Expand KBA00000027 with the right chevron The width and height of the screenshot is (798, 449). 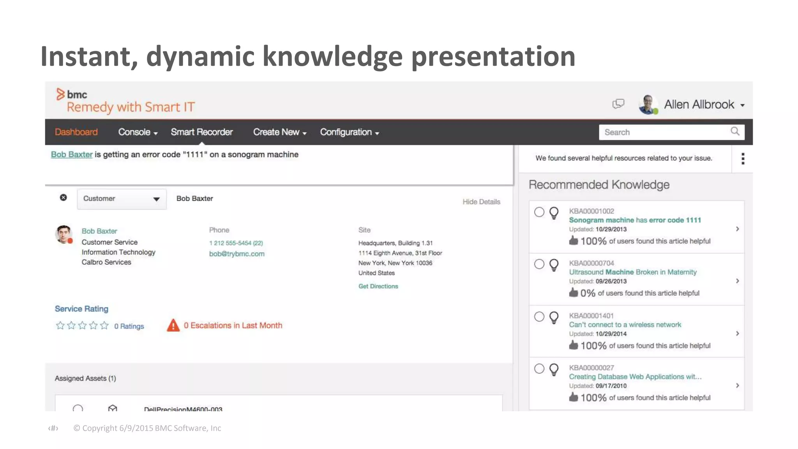coord(737,385)
